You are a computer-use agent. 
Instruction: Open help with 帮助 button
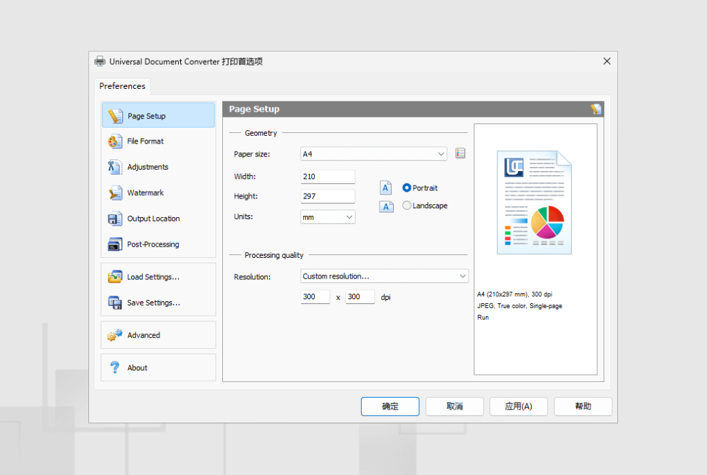(x=583, y=406)
